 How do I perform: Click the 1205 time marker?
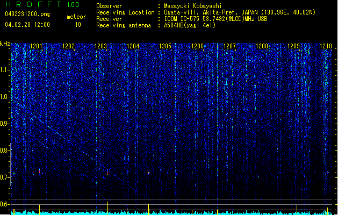point(165,46)
